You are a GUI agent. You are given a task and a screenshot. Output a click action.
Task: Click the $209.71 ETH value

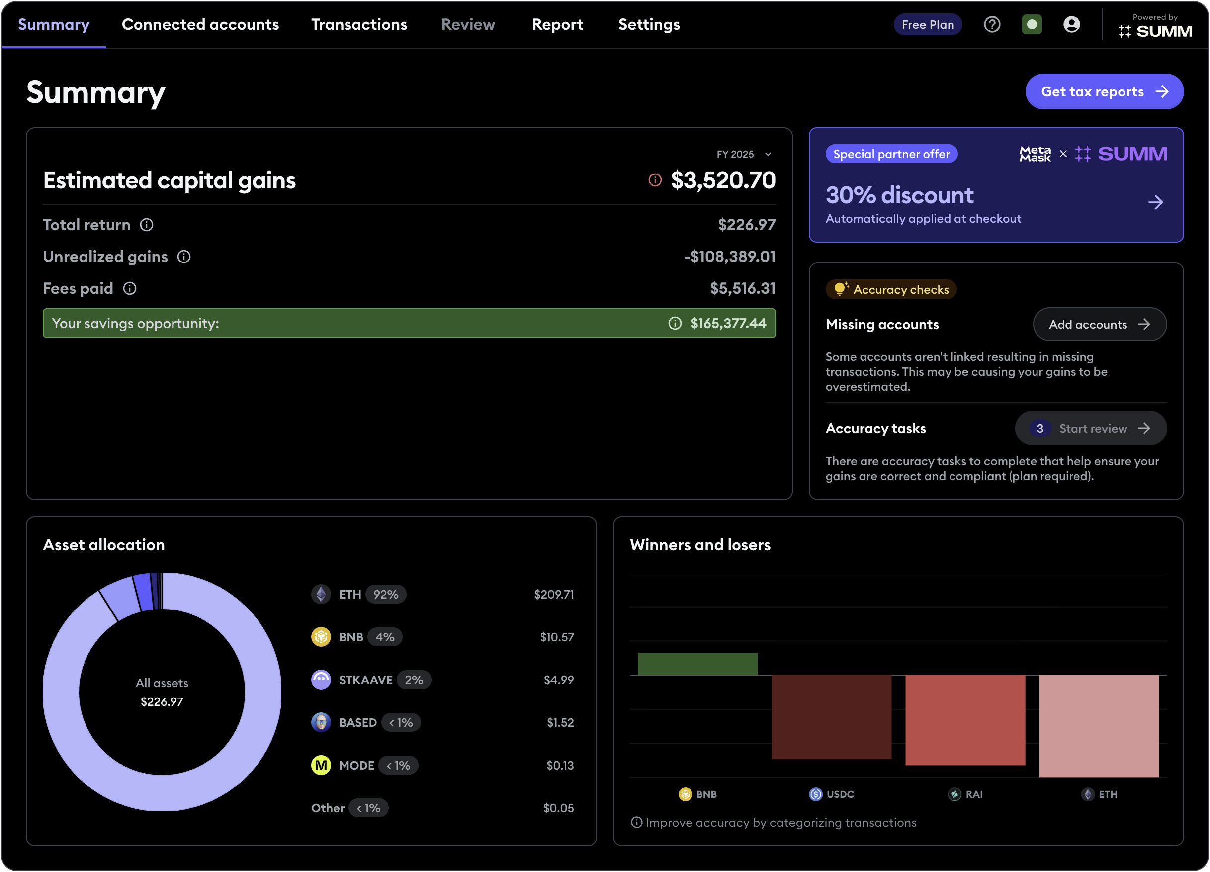(x=554, y=594)
